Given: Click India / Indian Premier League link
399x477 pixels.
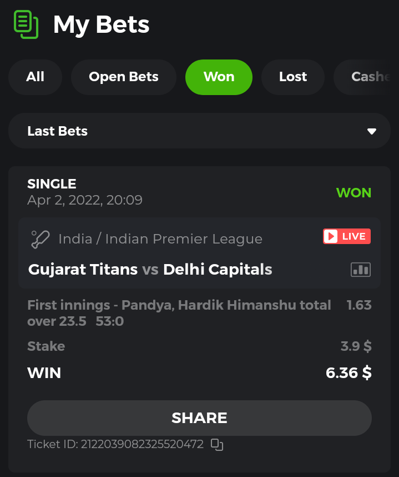Looking at the screenshot, I should point(160,239).
